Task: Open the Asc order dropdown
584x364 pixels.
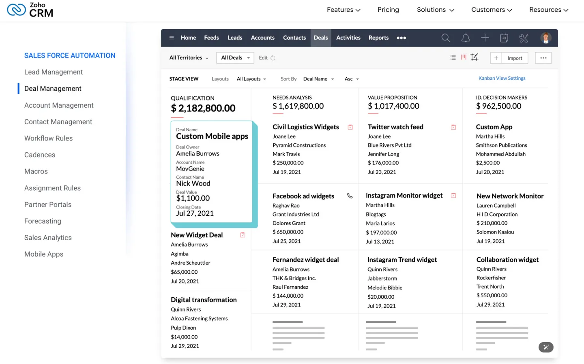Action: pos(352,79)
